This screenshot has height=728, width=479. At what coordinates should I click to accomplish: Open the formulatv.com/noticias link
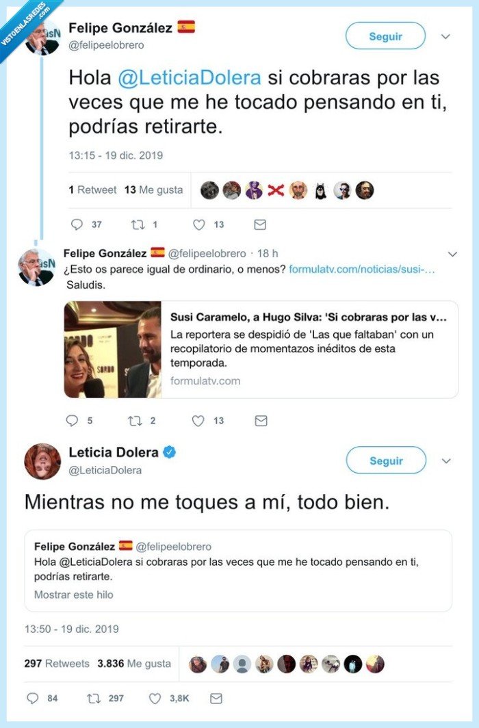(362, 270)
